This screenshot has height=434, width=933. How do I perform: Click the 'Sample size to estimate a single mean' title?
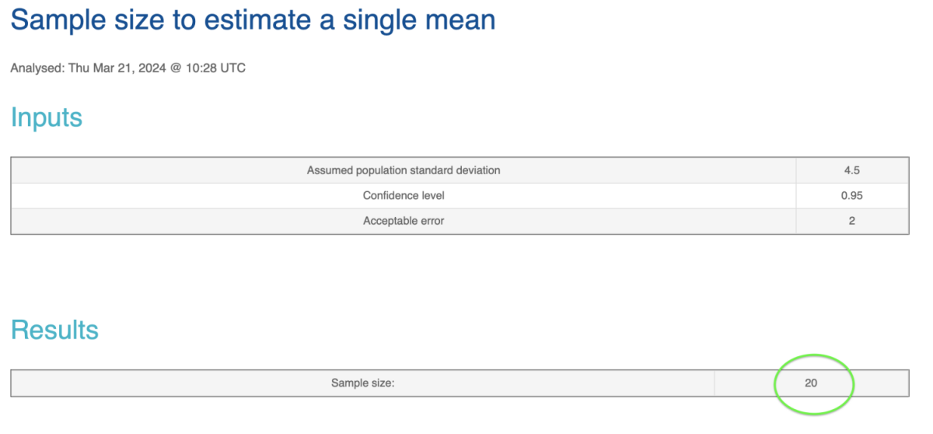coord(253,19)
